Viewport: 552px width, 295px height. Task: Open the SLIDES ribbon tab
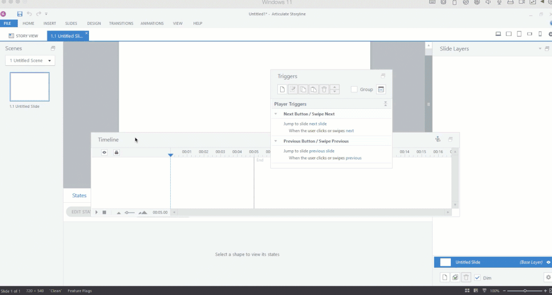[71, 23]
